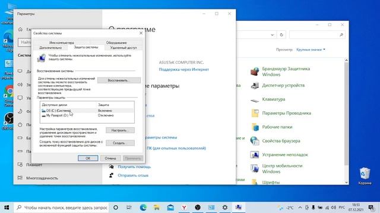Switch to the Дополнительно tab
Image resolution: width=380 pixels, height=213 pixels.
(x=50, y=48)
